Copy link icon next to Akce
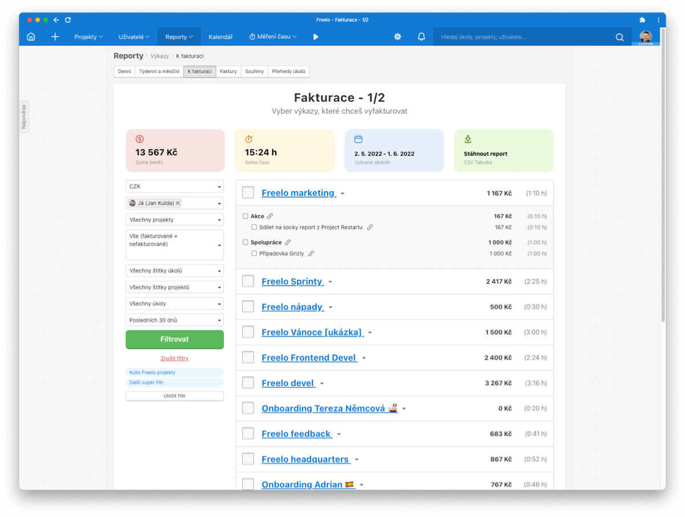 point(270,216)
